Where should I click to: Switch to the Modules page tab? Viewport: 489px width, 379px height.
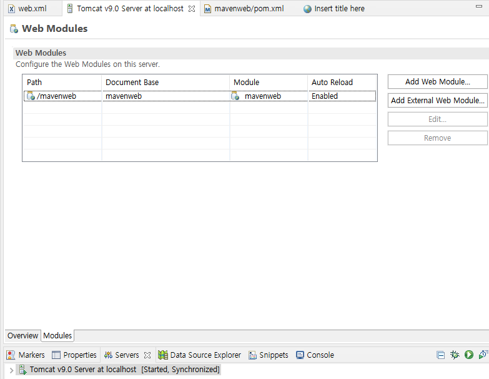pyautogui.click(x=57, y=336)
